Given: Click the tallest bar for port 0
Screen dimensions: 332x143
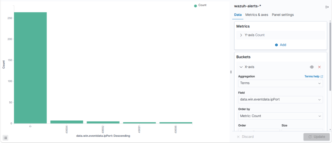Looking at the screenshot, I should point(30,68).
